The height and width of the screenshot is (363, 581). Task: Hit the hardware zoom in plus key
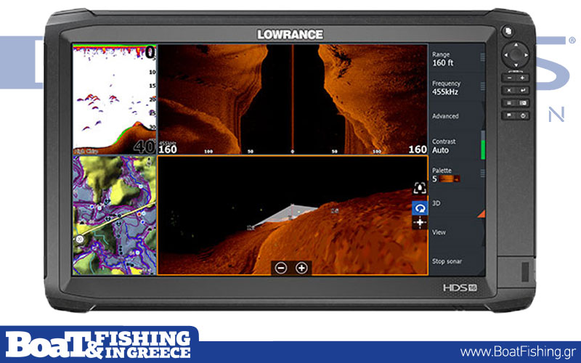coord(522,78)
